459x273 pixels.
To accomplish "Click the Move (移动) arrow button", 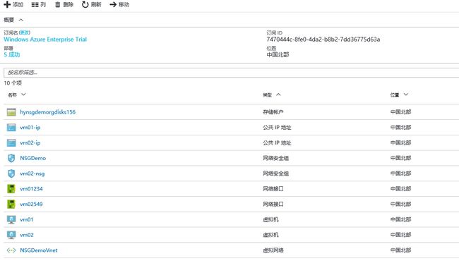I will point(119,5).
